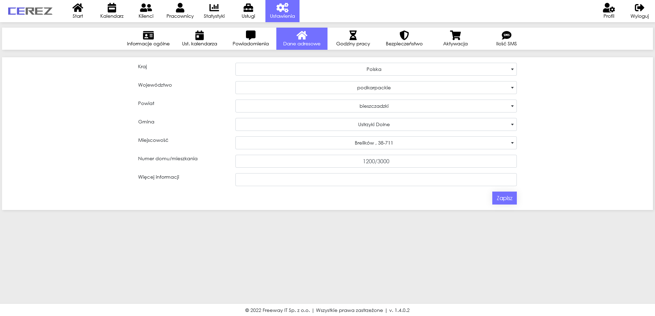Open the Województwo dropdown list

pos(376,88)
